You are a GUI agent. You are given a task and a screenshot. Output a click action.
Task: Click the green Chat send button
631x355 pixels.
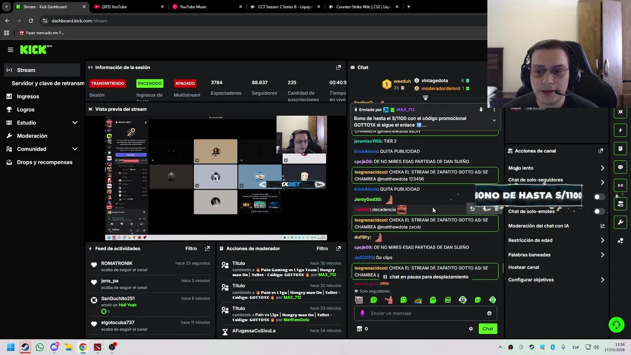pyautogui.click(x=488, y=329)
